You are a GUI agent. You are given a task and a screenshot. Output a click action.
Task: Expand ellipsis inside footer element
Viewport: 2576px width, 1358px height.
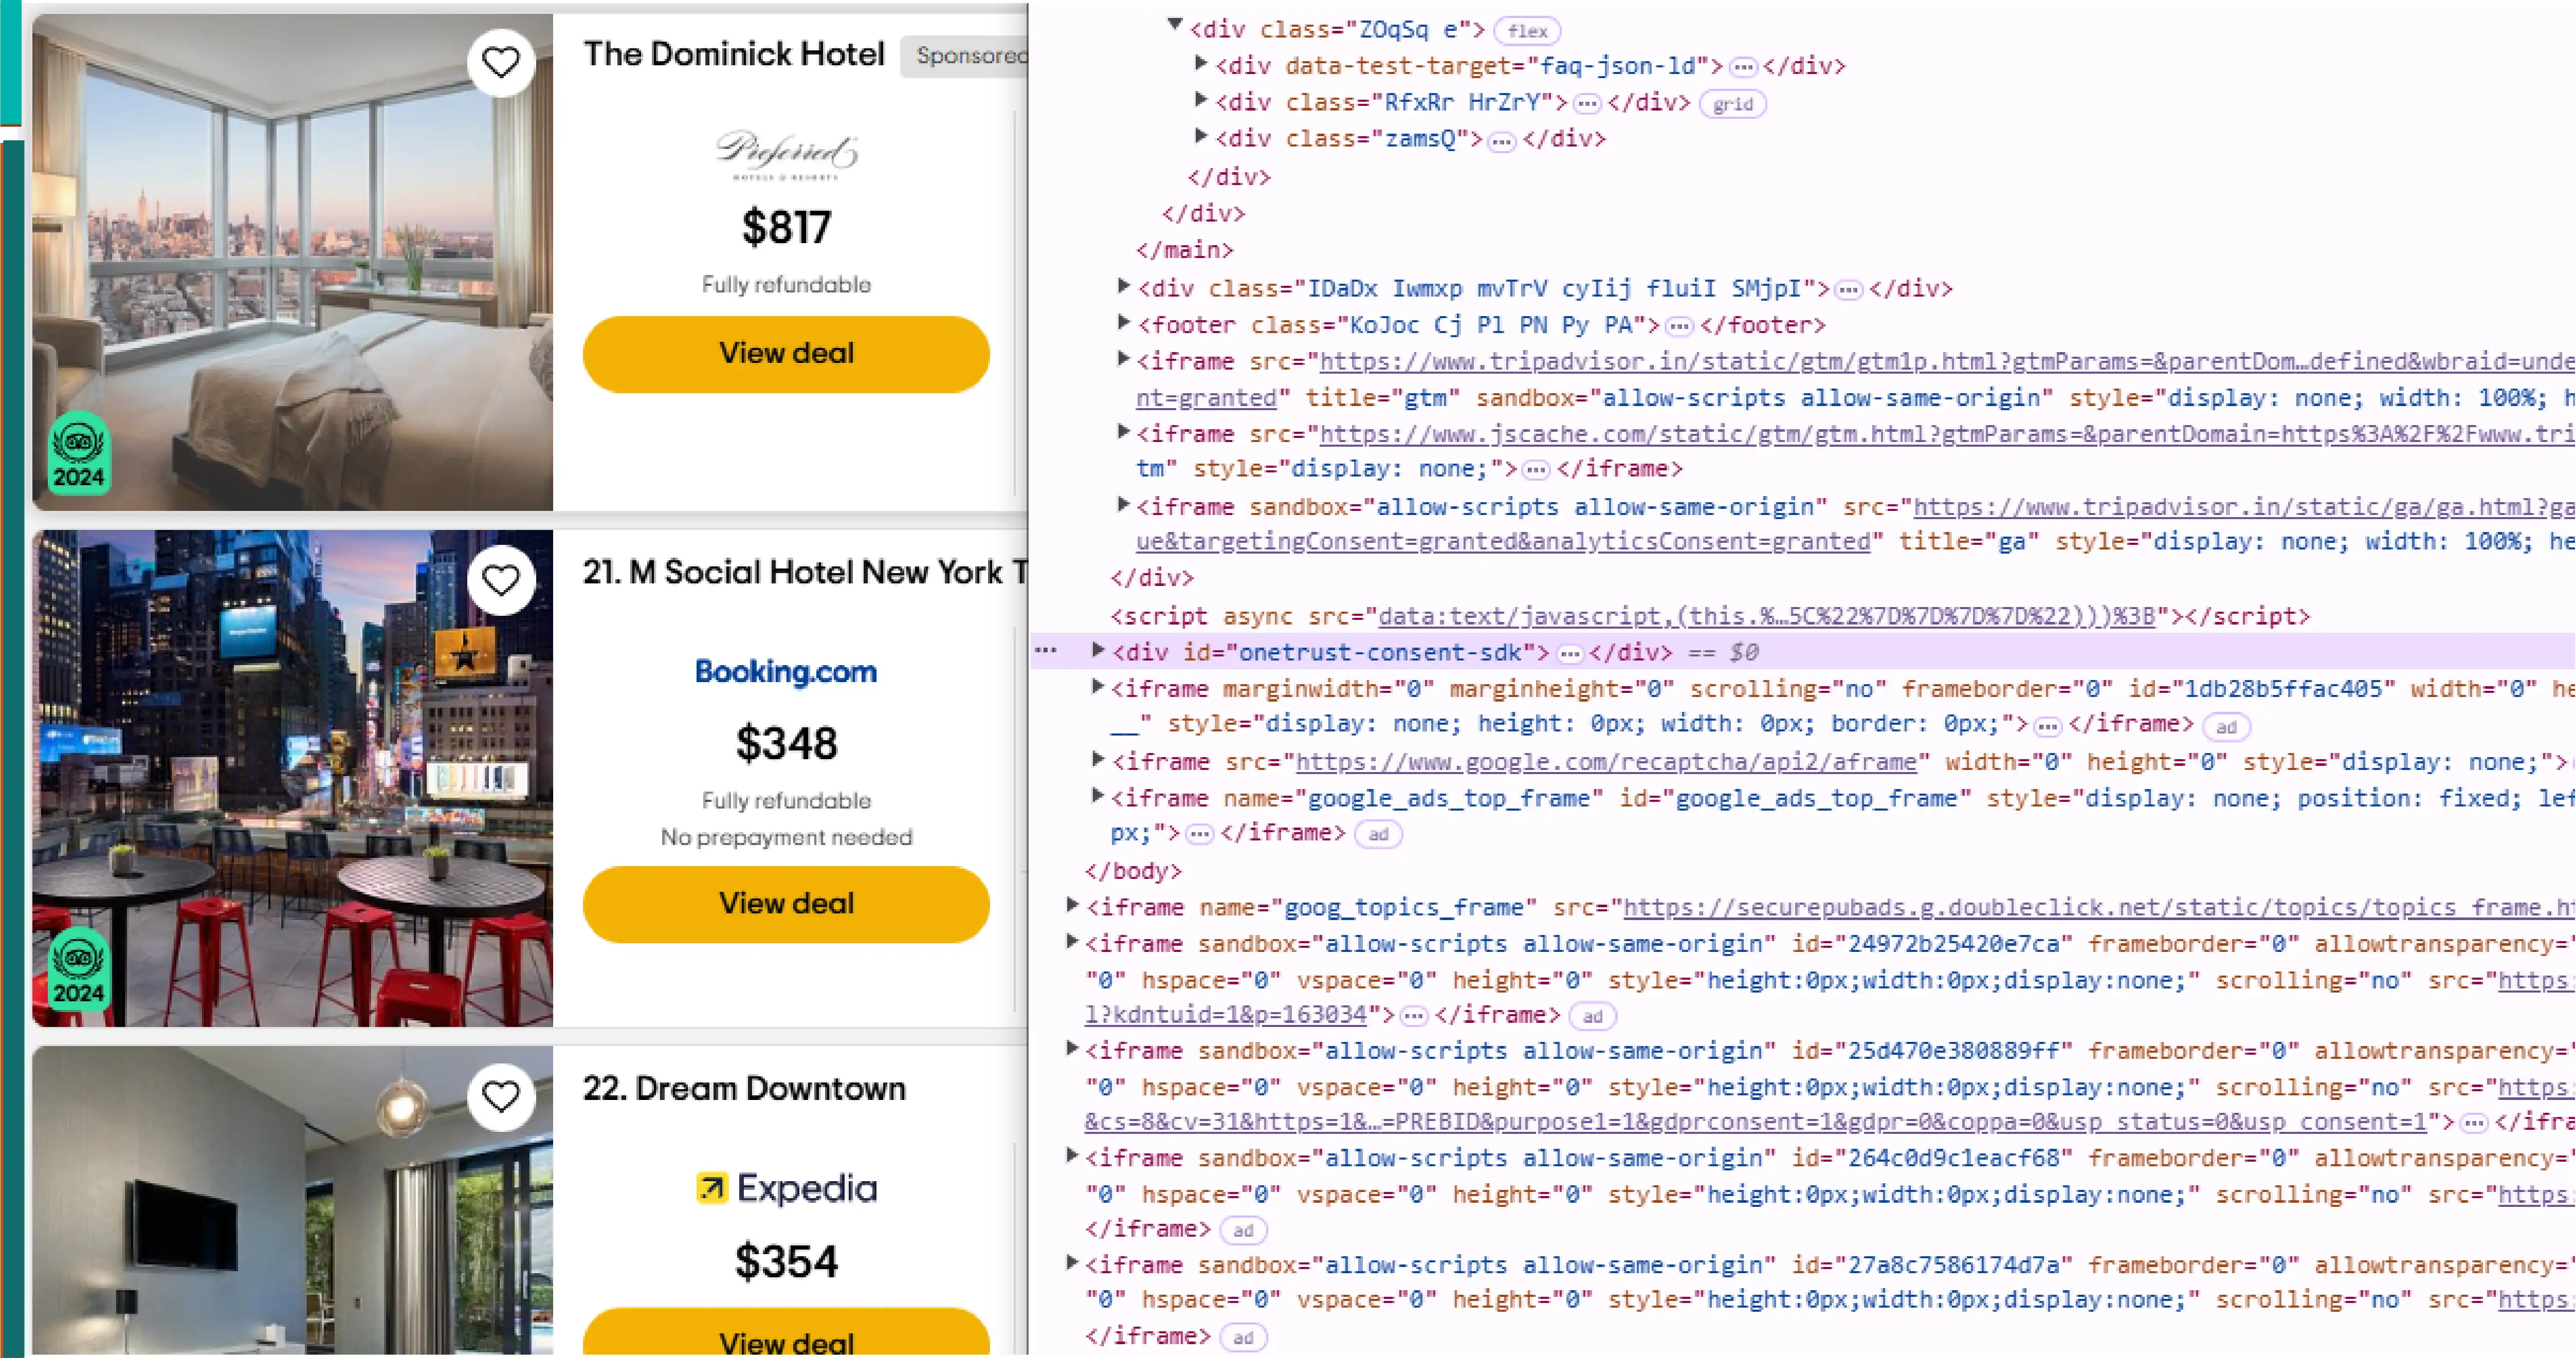point(1679,326)
